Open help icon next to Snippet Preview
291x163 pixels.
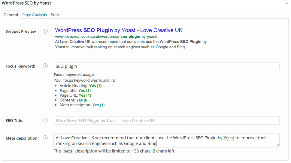point(45,31)
